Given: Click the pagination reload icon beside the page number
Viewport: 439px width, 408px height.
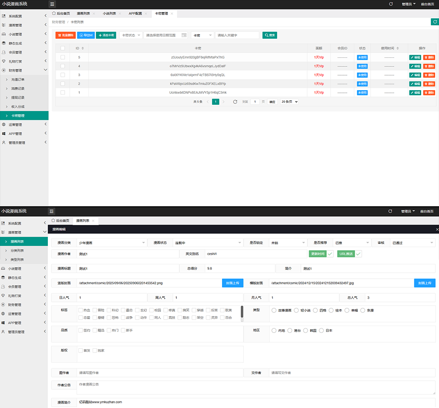Looking at the screenshot, I should 235,102.
